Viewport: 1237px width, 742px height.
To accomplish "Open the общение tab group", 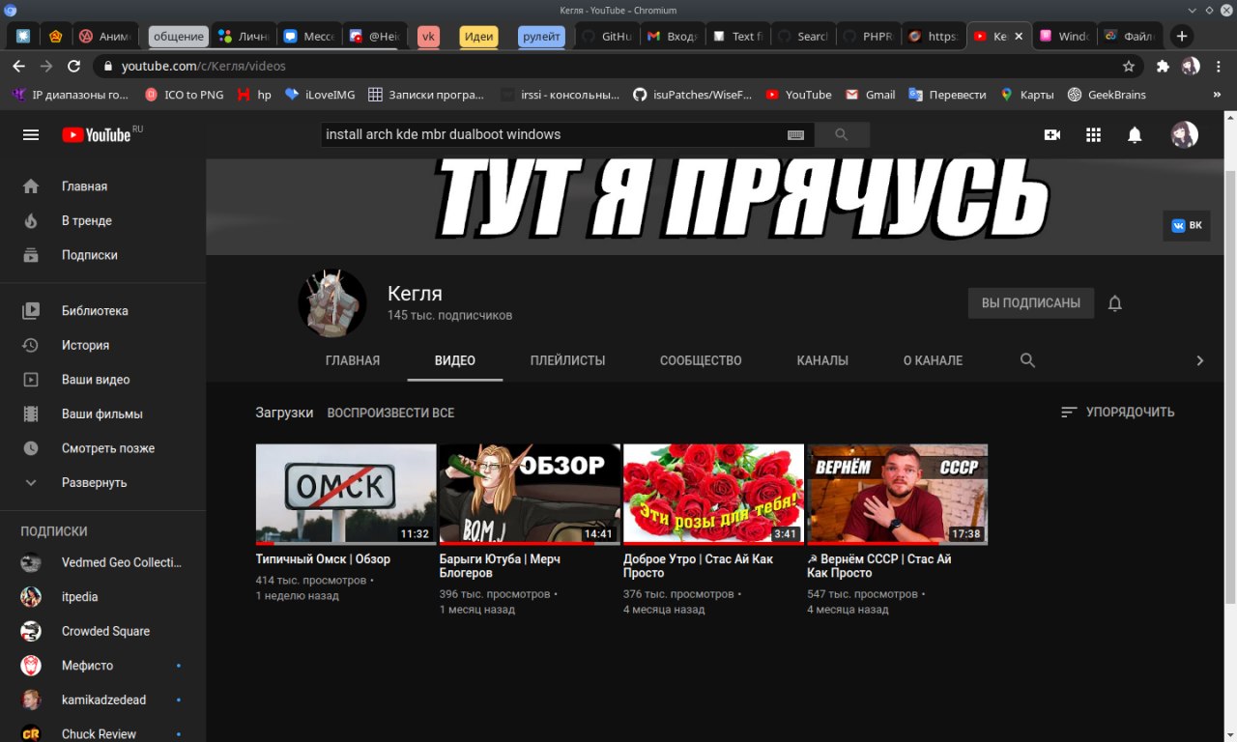I will coord(179,37).
